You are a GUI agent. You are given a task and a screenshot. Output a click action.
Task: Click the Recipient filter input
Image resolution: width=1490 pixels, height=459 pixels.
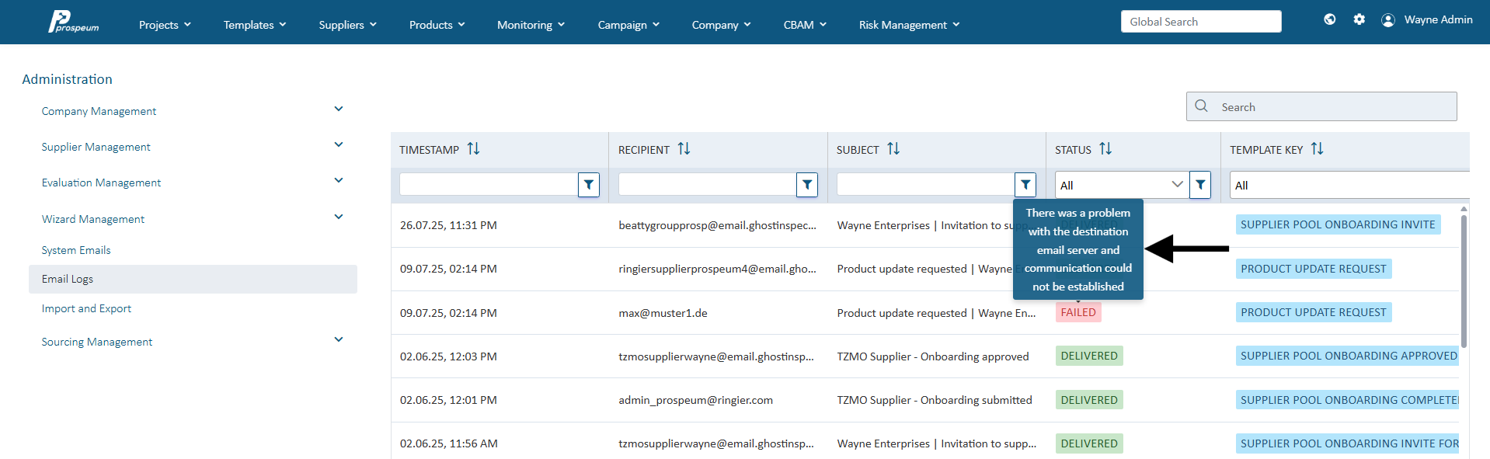click(x=707, y=185)
